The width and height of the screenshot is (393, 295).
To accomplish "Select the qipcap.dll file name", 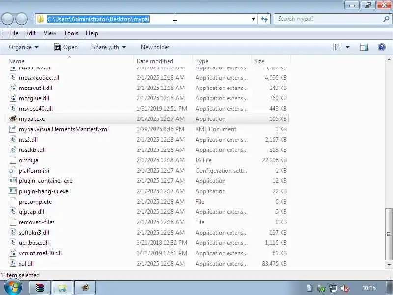I will (x=31, y=212).
